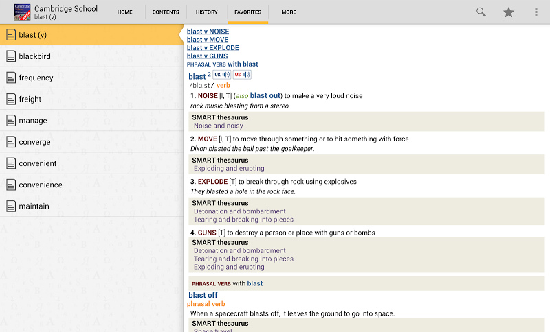Jump to blast v GUNS link

(207, 56)
